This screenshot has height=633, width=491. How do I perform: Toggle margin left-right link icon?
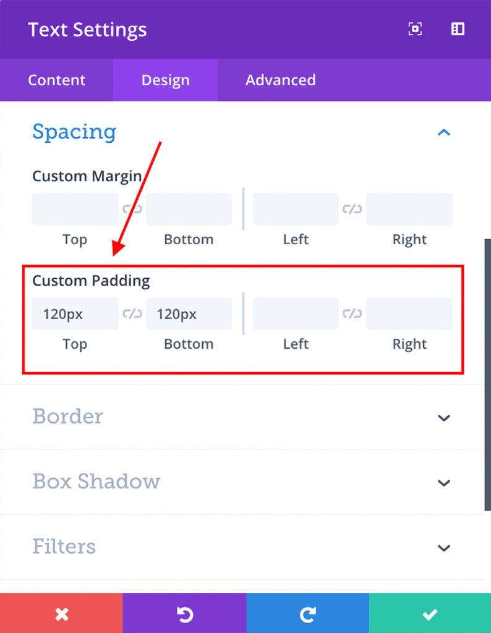coord(352,209)
